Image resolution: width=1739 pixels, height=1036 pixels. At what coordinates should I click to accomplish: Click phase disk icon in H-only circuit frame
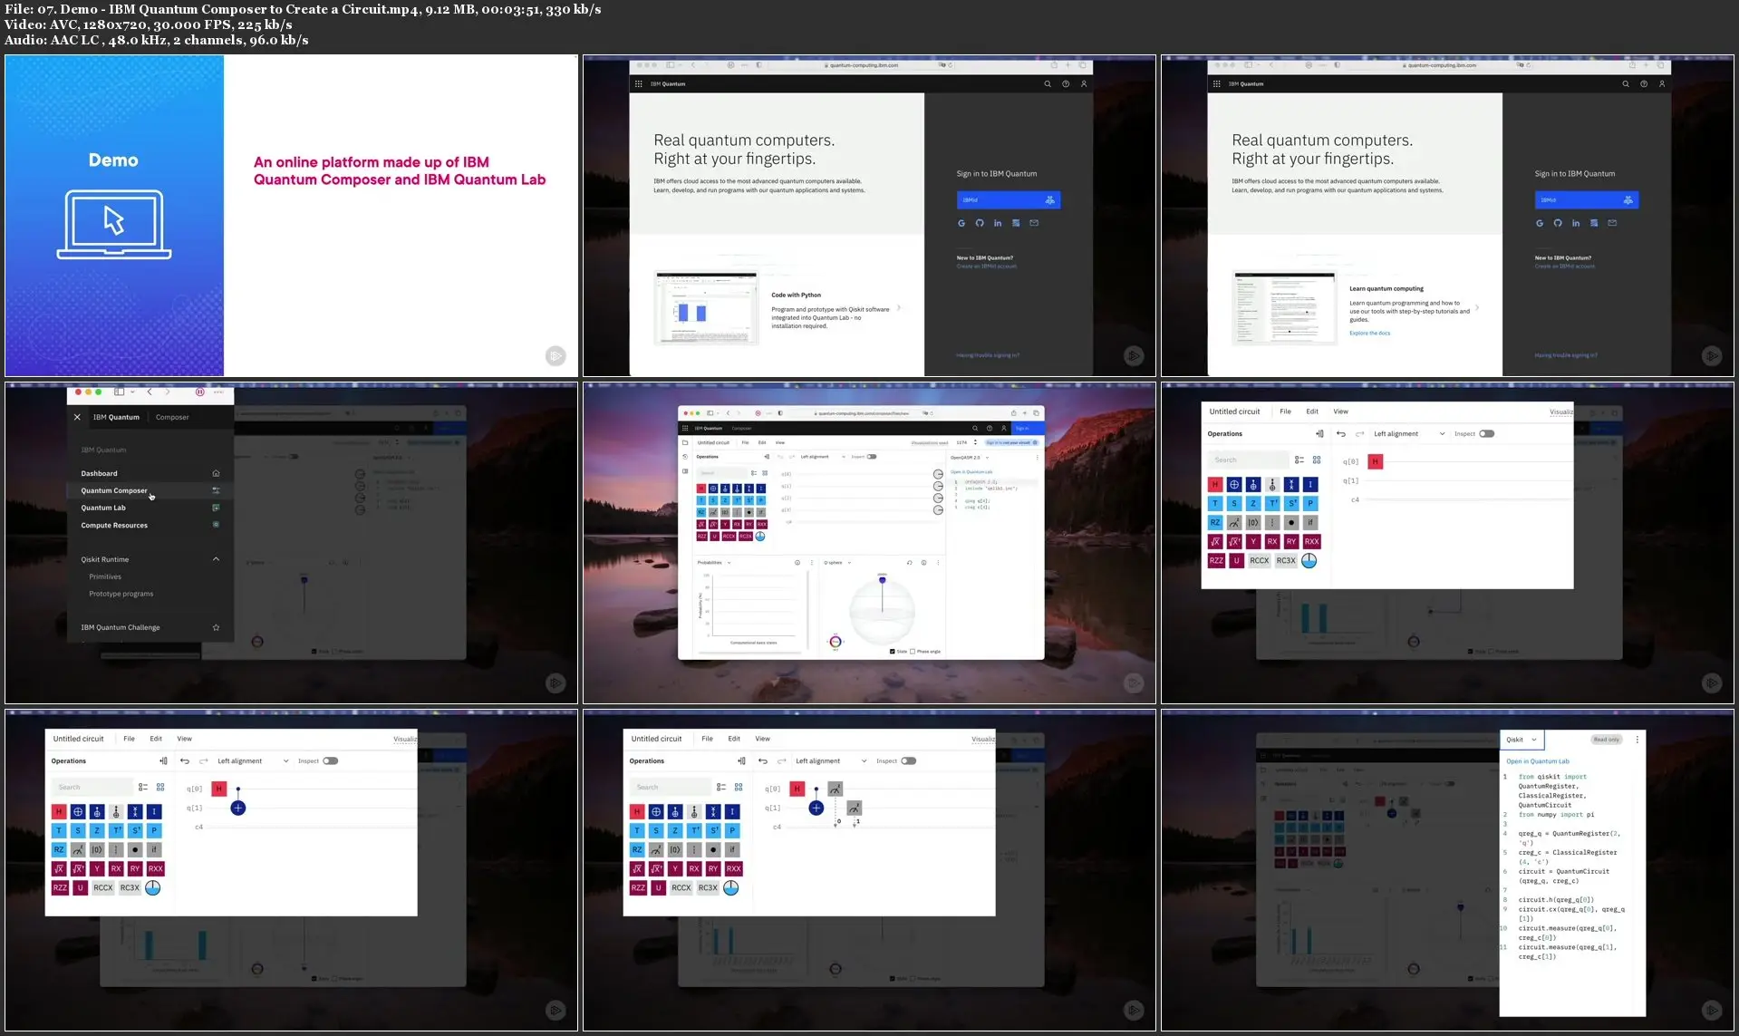1309,561
